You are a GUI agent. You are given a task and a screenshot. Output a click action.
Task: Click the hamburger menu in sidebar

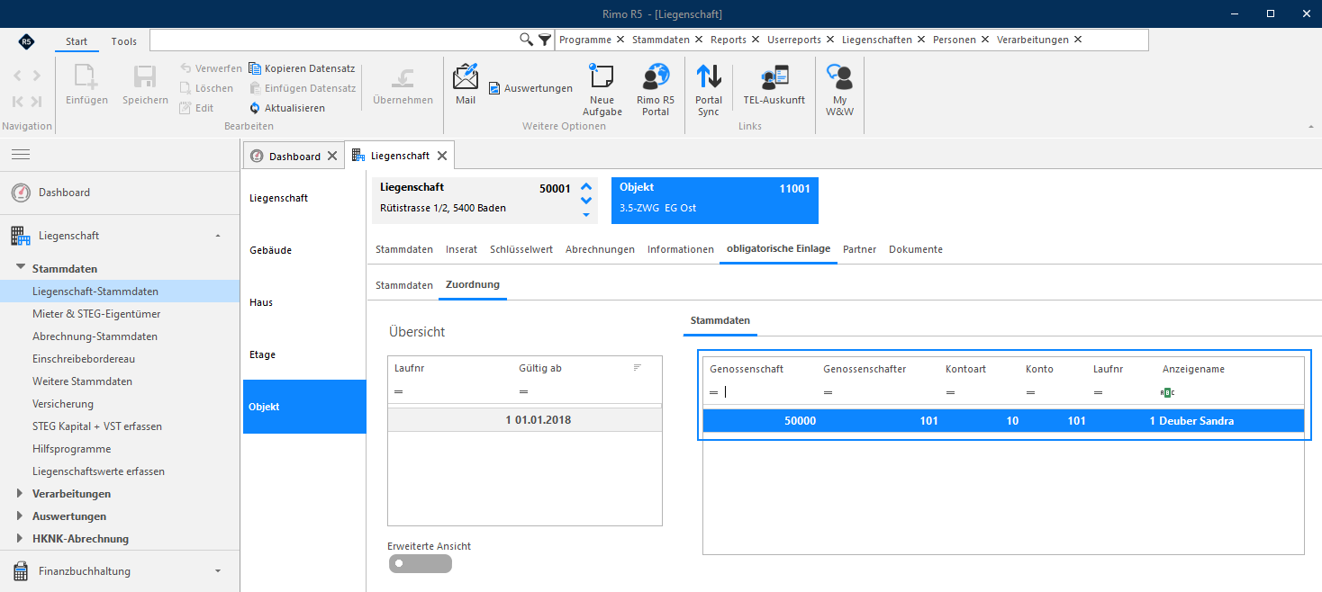pos(21,155)
